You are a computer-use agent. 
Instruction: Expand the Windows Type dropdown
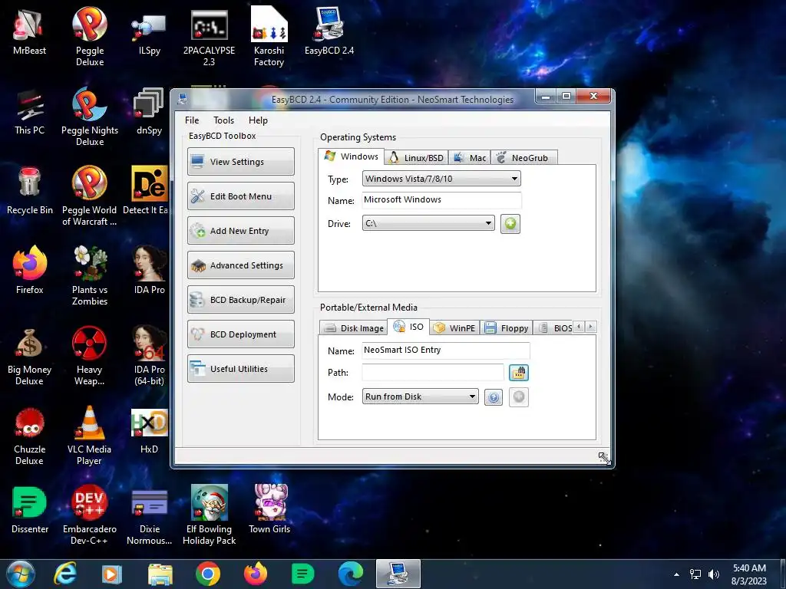point(441,179)
